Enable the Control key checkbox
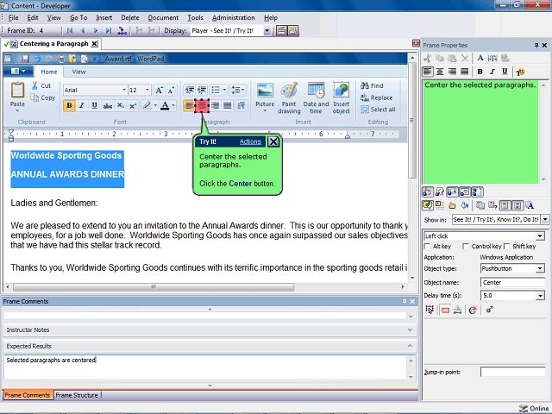Viewport: 552px width, 414px height. pos(466,246)
